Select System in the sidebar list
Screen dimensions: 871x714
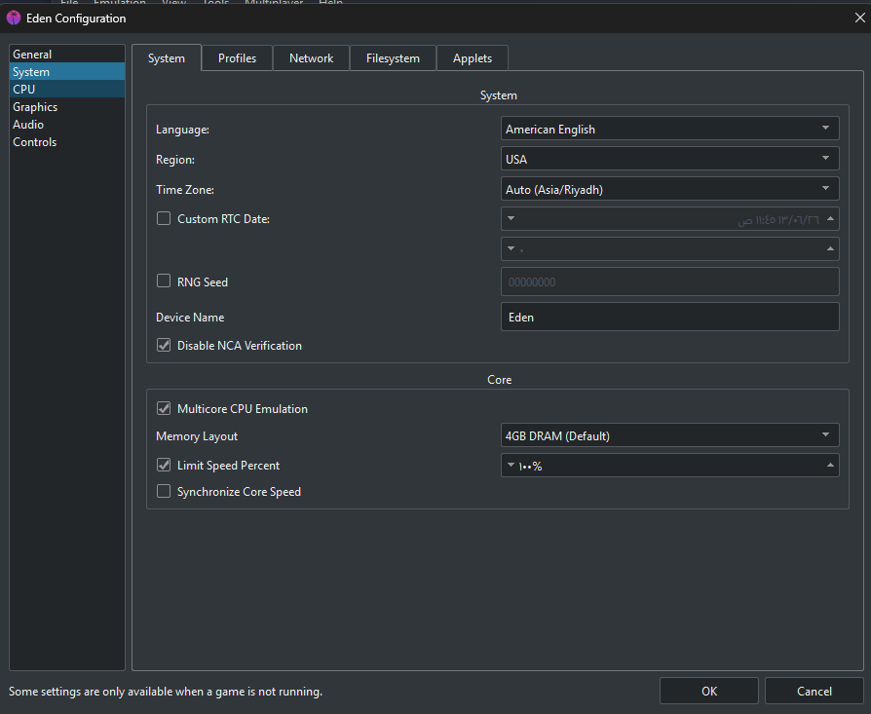pyautogui.click(x=66, y=72)
